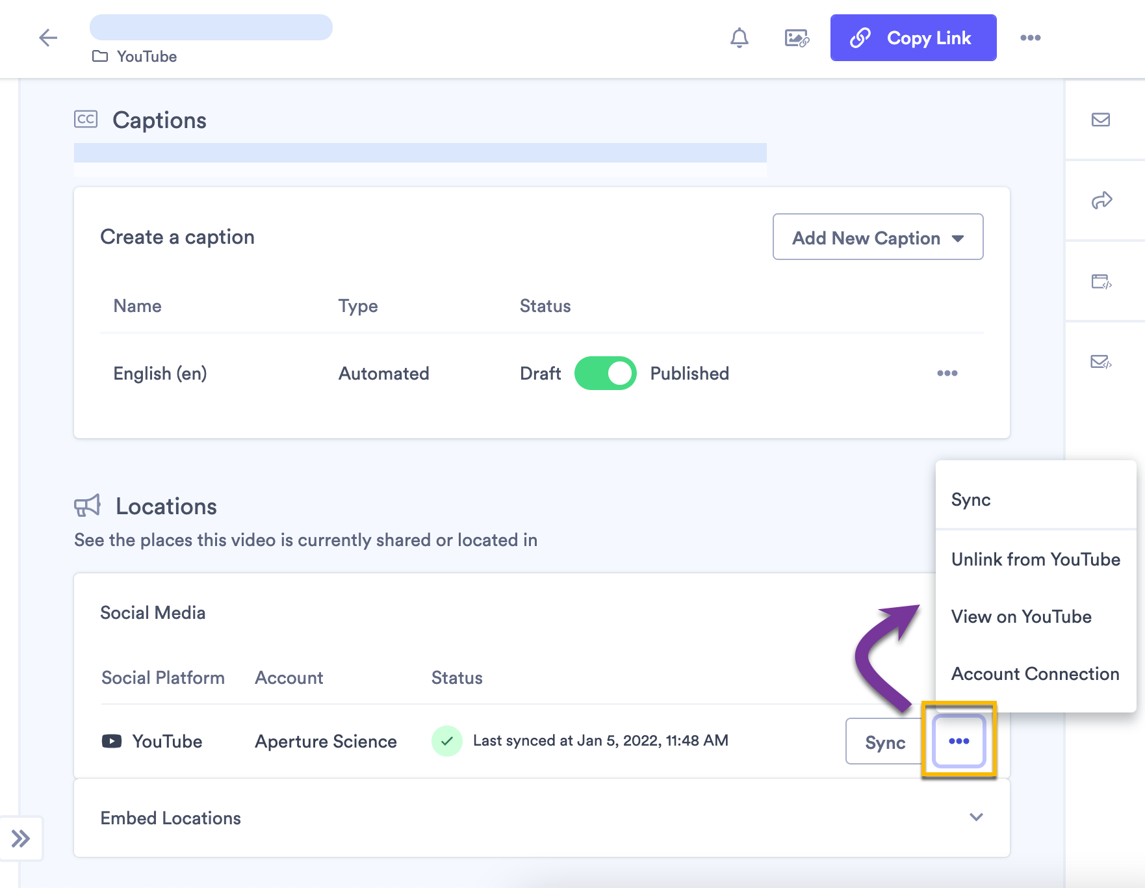This screenshot has width=1145, height=888.
Task: Click the Locations megaphone icon
Action: [x=87, y=505]
